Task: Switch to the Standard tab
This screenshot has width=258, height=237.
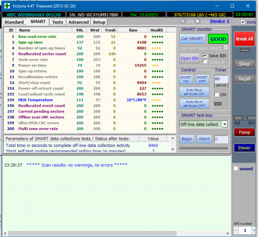Action: (x=14, y=22)
